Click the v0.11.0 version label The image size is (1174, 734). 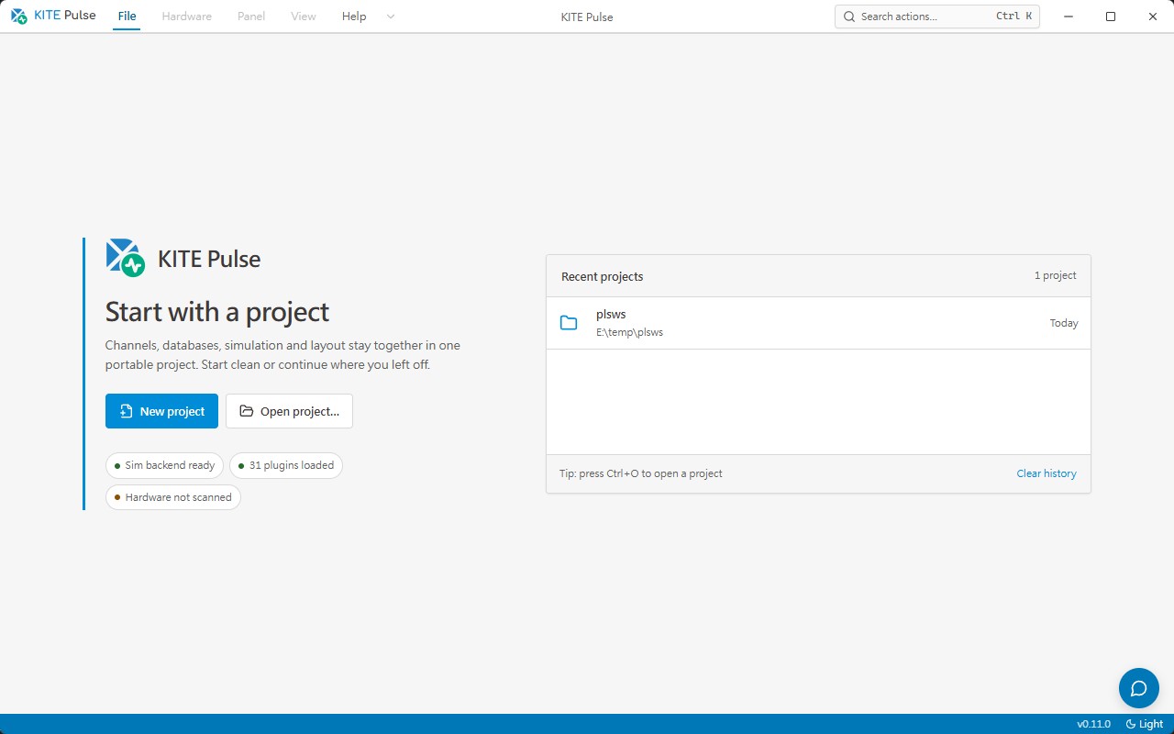[1093, 724]
